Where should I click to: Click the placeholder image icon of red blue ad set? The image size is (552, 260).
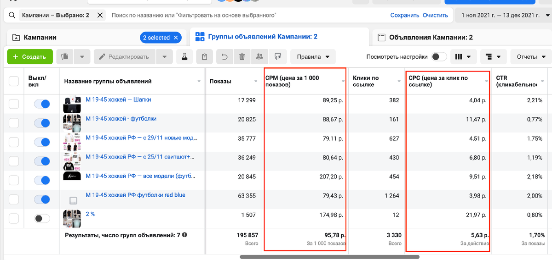(73, 200)
